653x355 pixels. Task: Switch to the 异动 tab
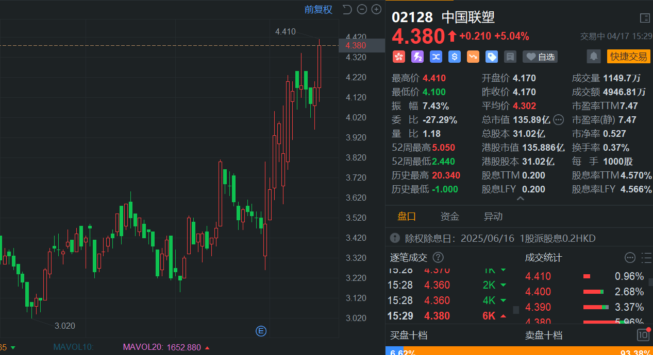coord(493,217)
